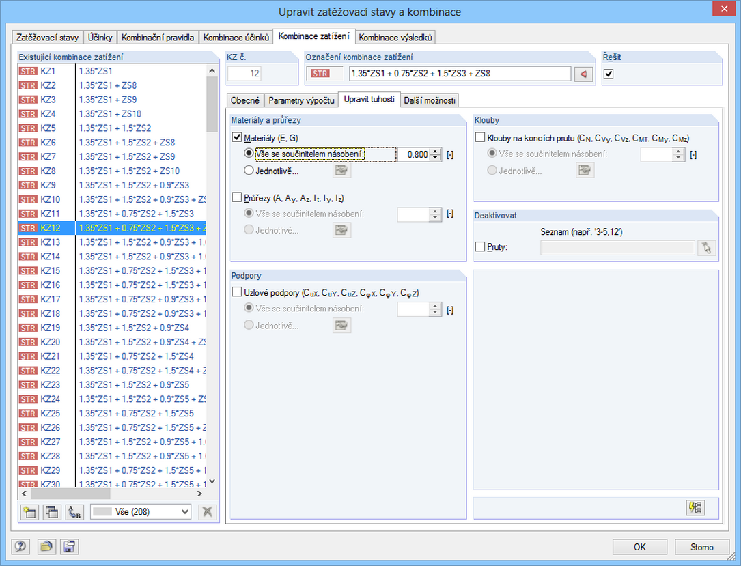Click the list horizontal scroll-right arrow
Image resolution: width=741 pixels, height=566 pixels.
tap(199, 493)
